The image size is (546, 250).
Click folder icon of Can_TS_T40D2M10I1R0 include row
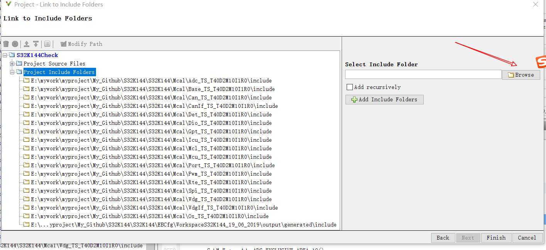(x=27, y=97)
